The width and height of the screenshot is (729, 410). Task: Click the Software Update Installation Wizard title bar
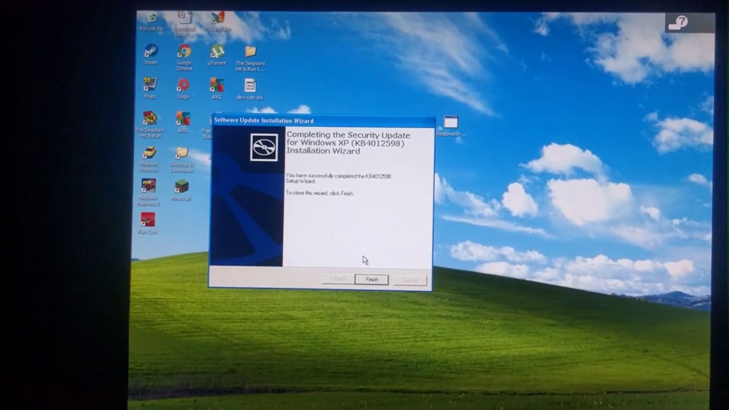click(x=323, y=121)
